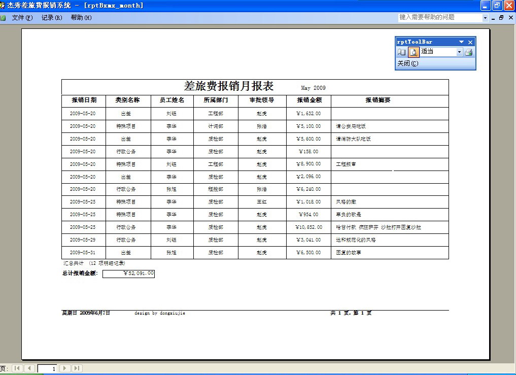516x375 pixels.
Task: Click the 关闭(C) button
Action: tap(407, 63)
